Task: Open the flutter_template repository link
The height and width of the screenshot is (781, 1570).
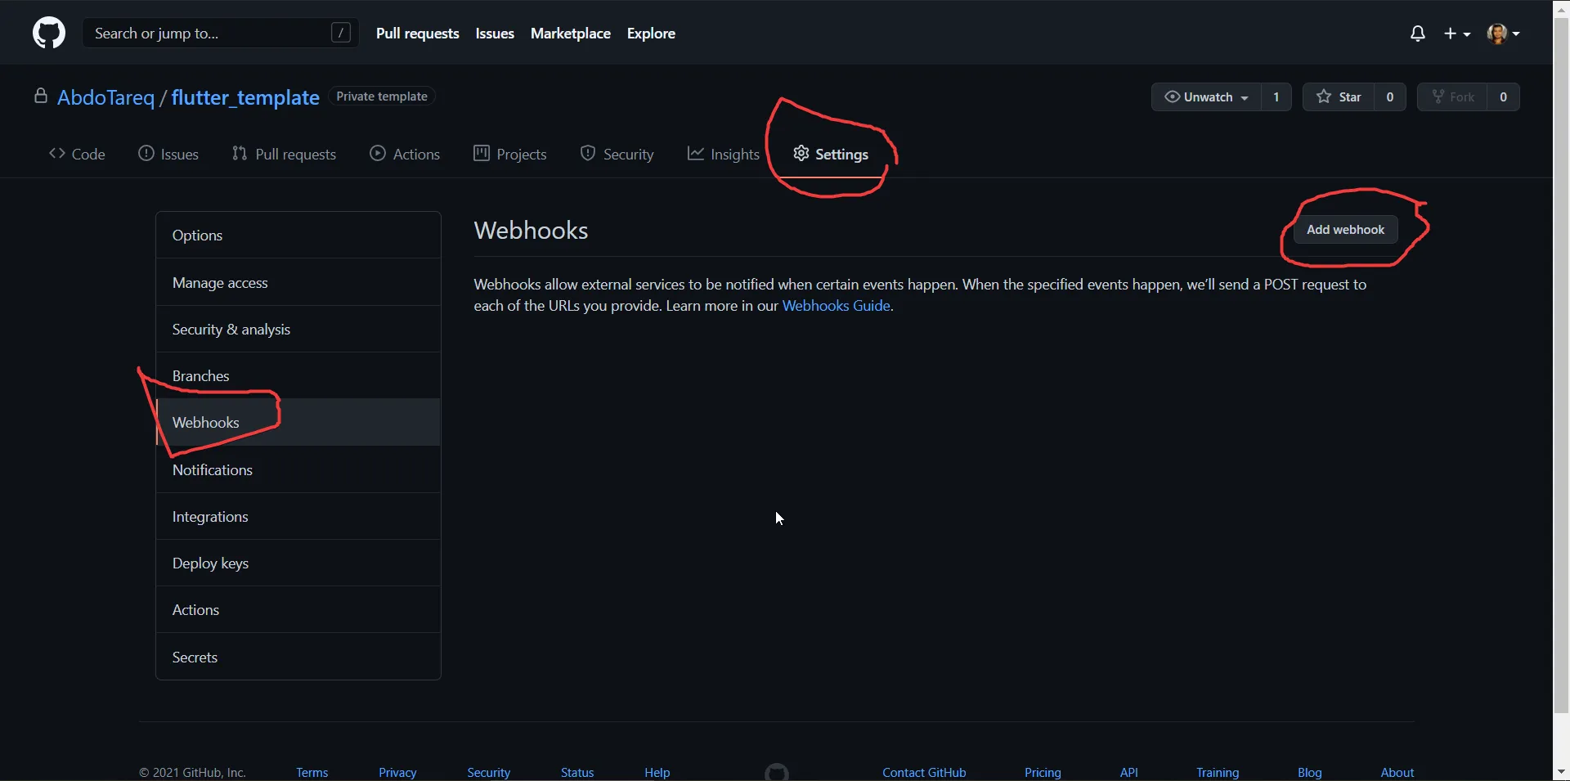Action: (x=245, y=97)
